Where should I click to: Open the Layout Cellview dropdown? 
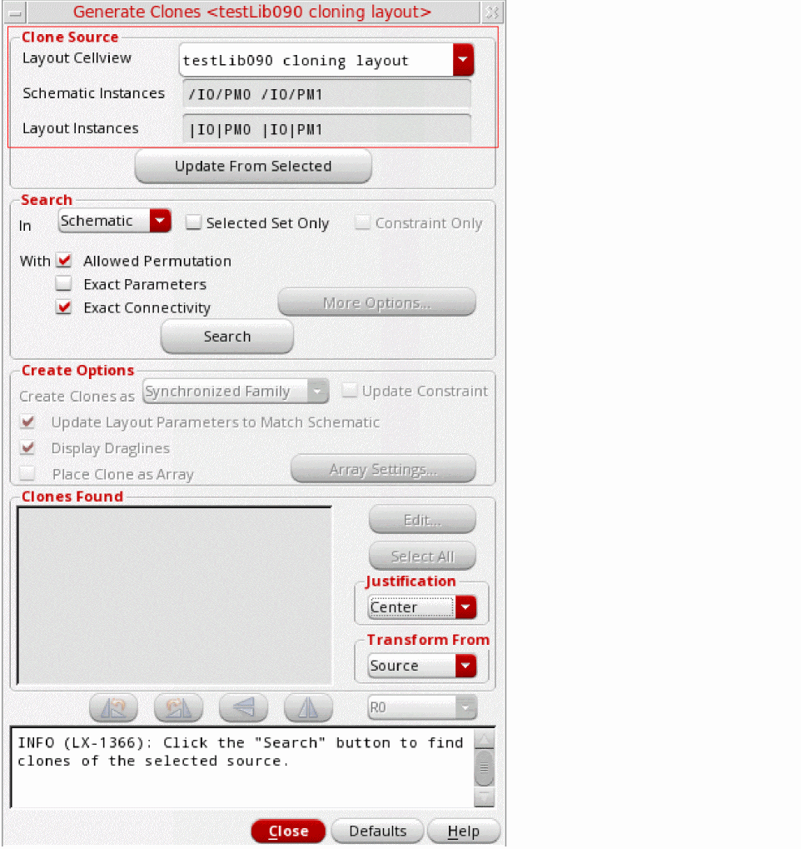[463, 59]
